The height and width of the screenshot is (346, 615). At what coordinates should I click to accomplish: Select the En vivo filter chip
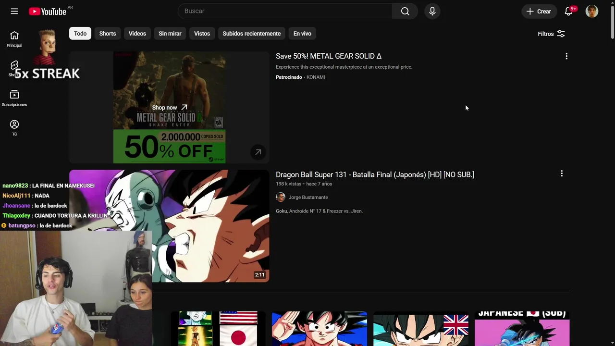tap(302, 34)
